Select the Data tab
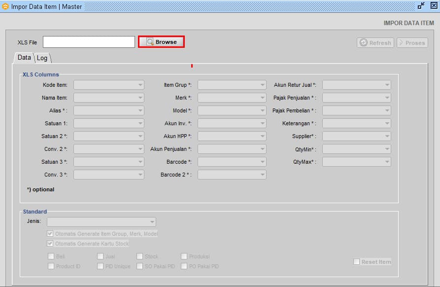This screenshot has width=440, height=287. coord(24,58)
